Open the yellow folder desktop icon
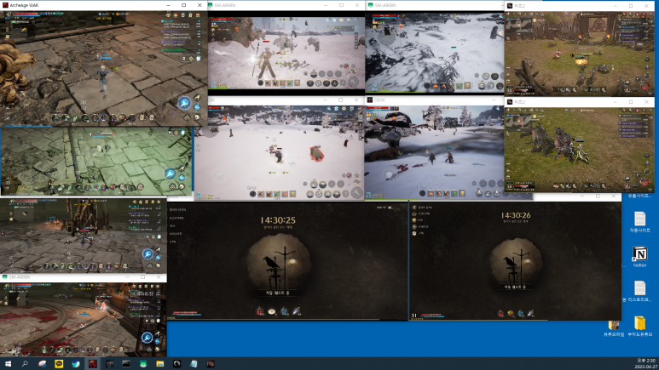 click(639, 327)
